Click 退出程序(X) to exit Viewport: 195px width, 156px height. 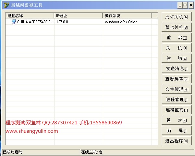tap(177, 141)
